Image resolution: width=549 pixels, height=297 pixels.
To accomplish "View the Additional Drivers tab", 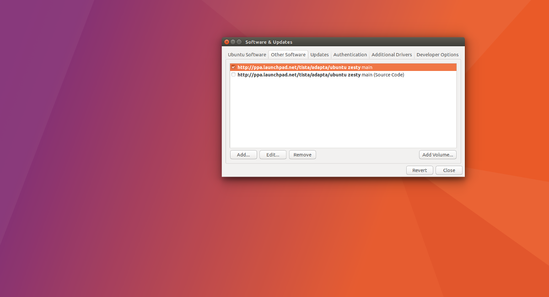I will coord(391,54).
